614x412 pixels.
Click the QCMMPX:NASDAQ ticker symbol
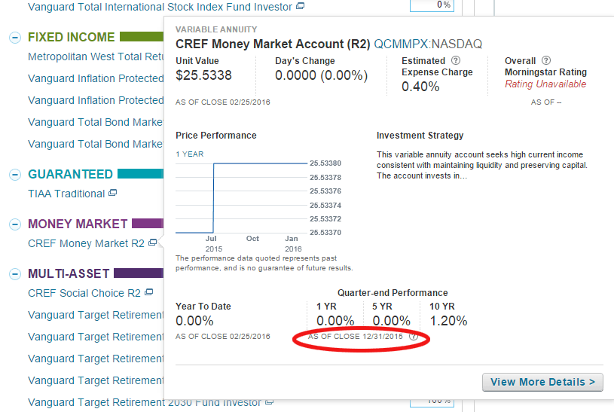click(x=428, y=44)
